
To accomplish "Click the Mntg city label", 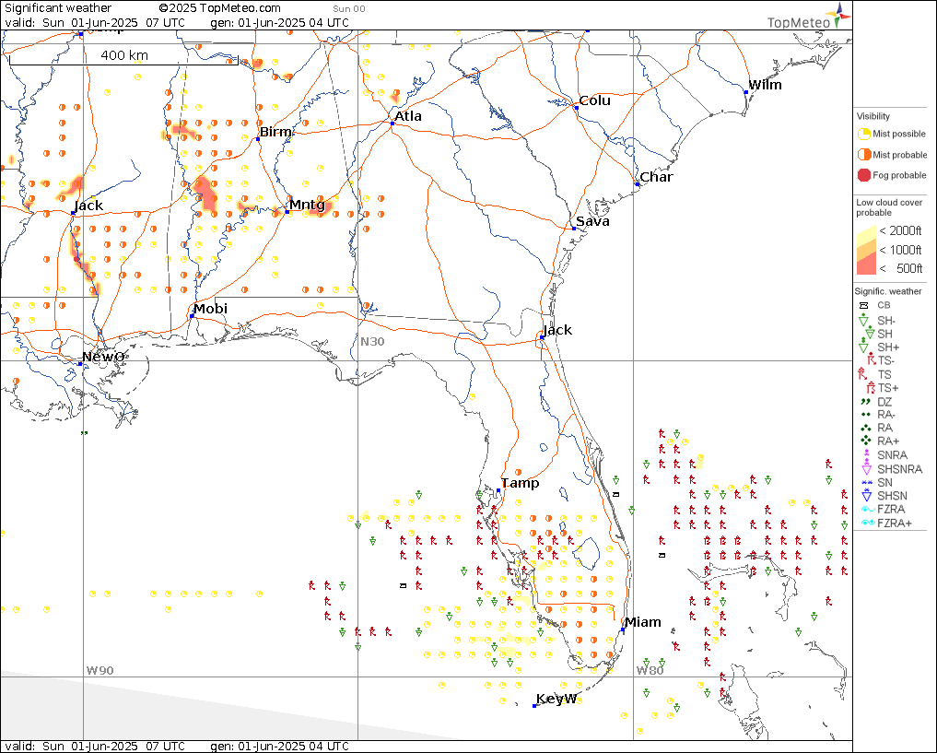I will click(307, 205).
